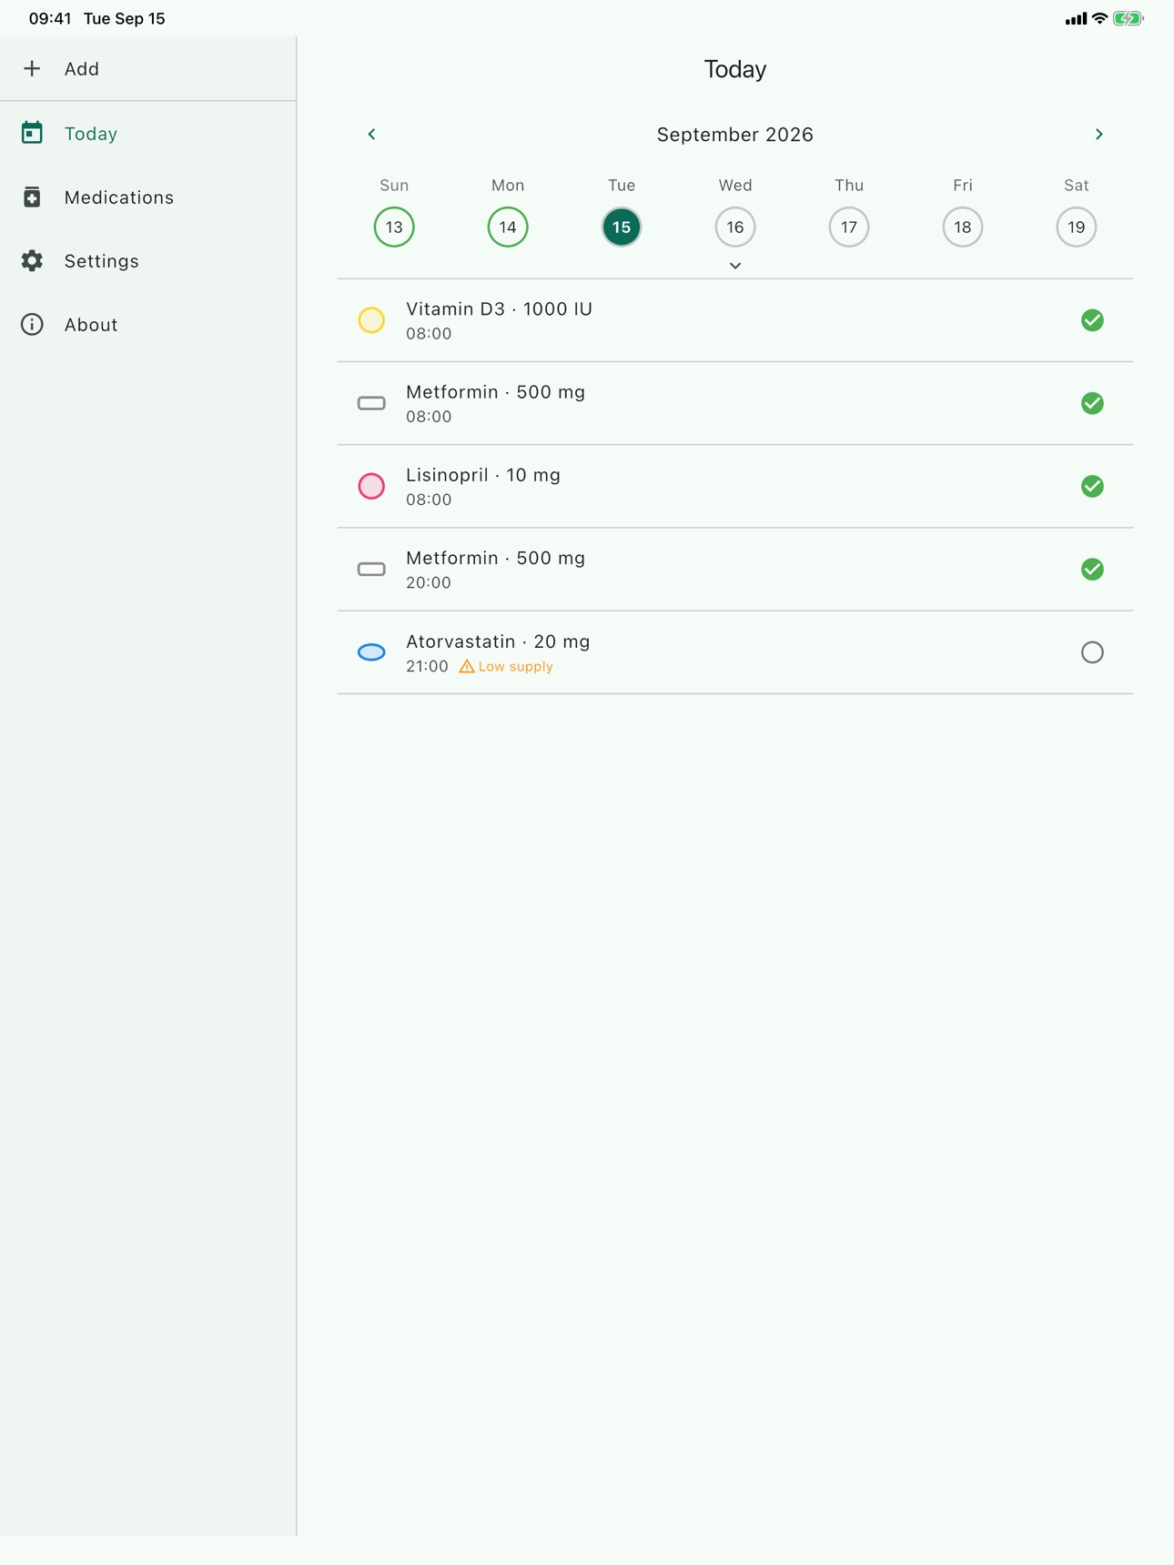This screenshot has width=1174, height=1565.
Task: Uncheck Metformin 08:00 taken checkmark
Action: 1092,403
